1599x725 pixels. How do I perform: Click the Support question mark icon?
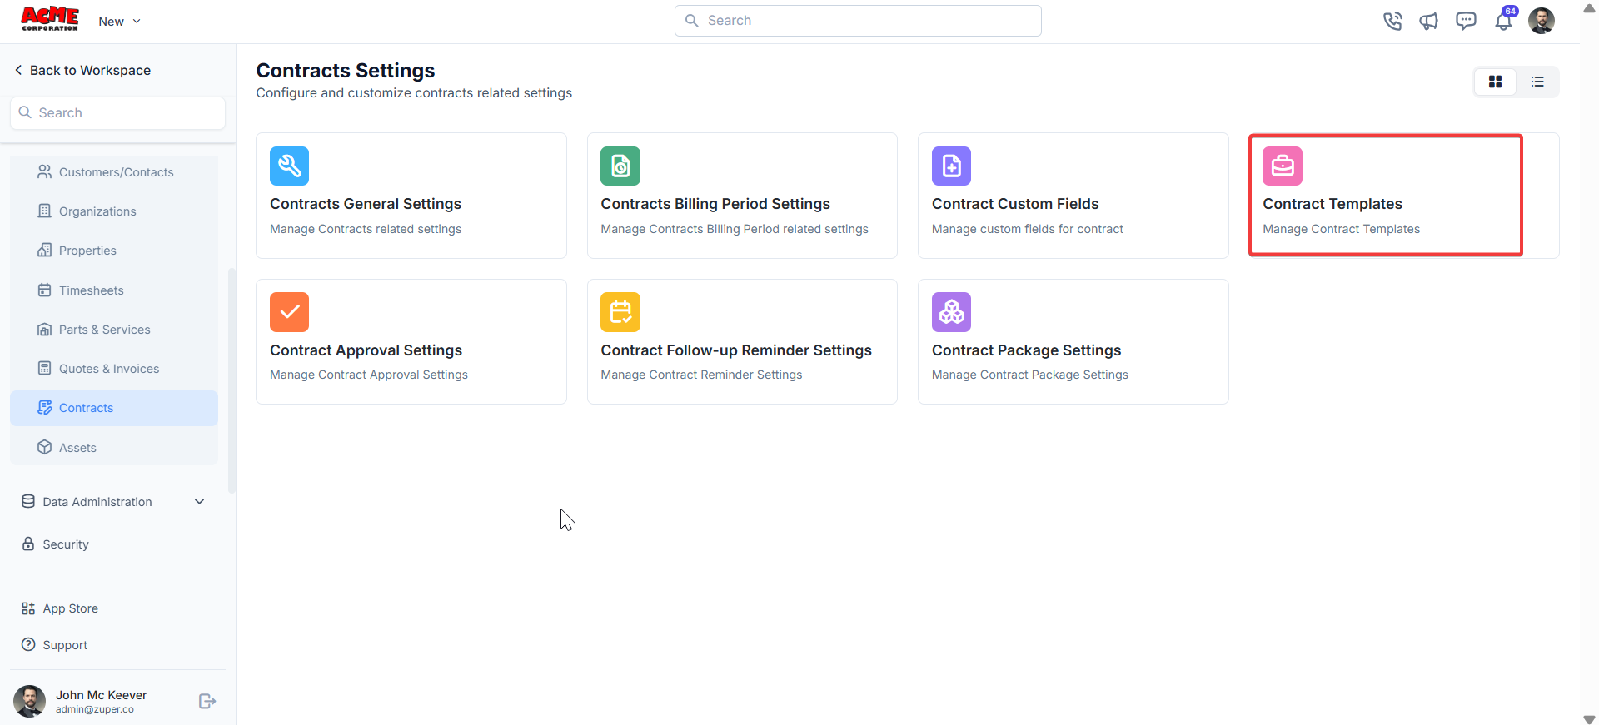point(28,644)
